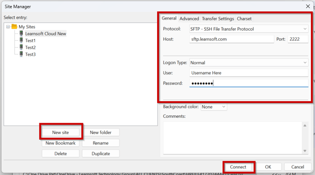Click the New site button
Viewport: 315px width, 175px height.
pyautogui.click(x=60, y=132)
